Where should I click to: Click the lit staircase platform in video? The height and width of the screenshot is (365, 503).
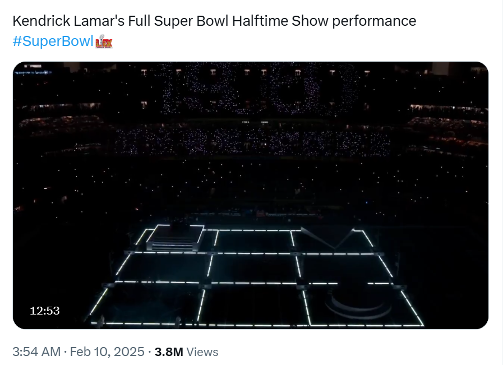tap(176, 239)
